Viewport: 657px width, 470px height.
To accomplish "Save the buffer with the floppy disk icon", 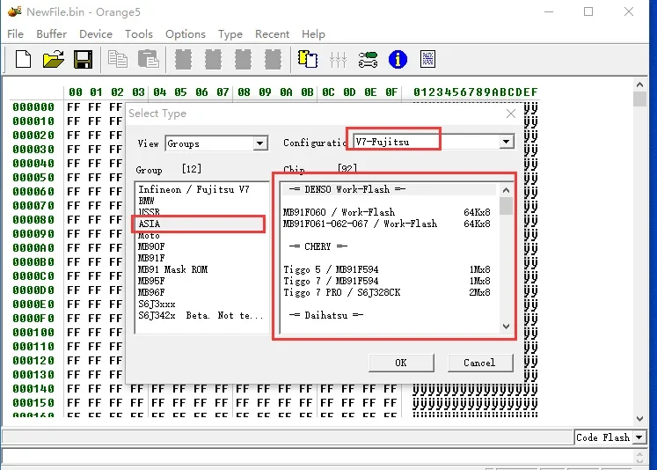I will click(x=83, y=59).
